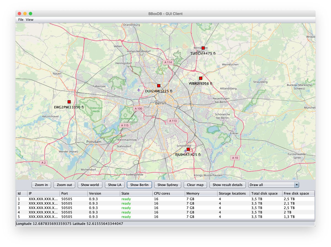Click the Id column header

click(x=22, y=194)
